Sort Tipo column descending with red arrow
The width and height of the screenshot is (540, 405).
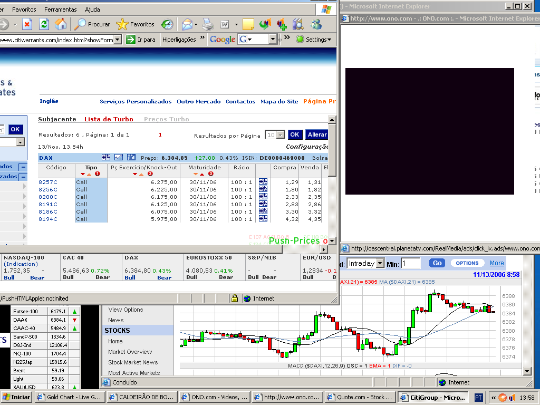tap(83, 174)
